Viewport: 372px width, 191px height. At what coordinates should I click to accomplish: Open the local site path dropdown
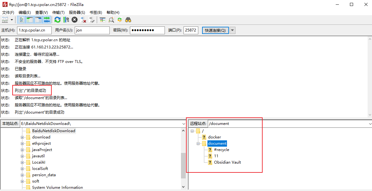183,124
